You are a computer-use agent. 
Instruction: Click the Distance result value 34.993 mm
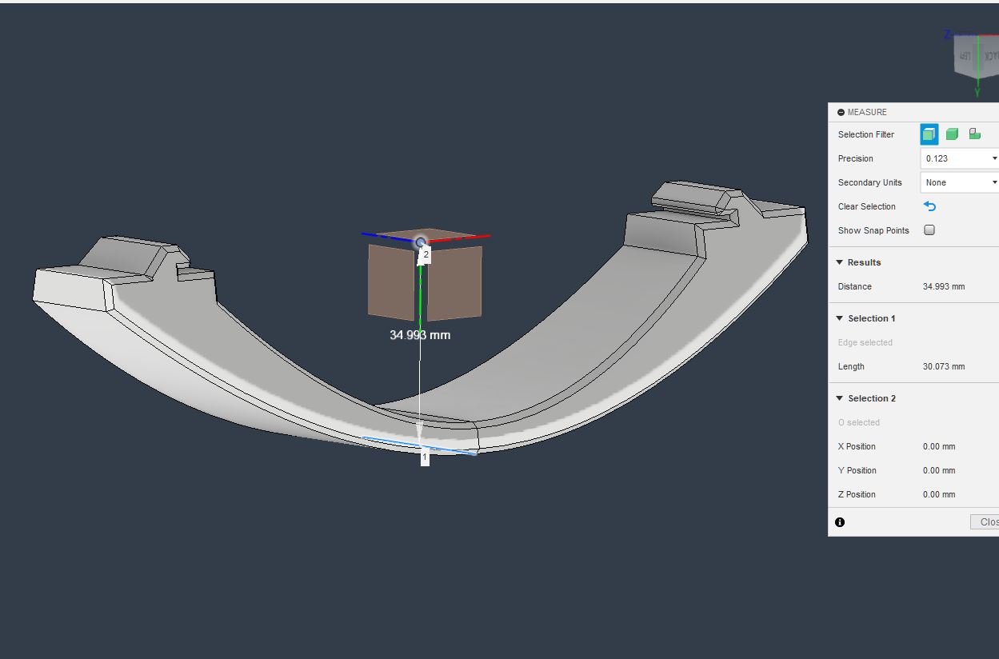click(x=944, y=286)
